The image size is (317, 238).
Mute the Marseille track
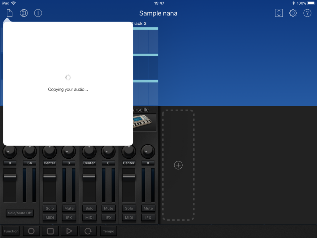(x=148, y=208)
